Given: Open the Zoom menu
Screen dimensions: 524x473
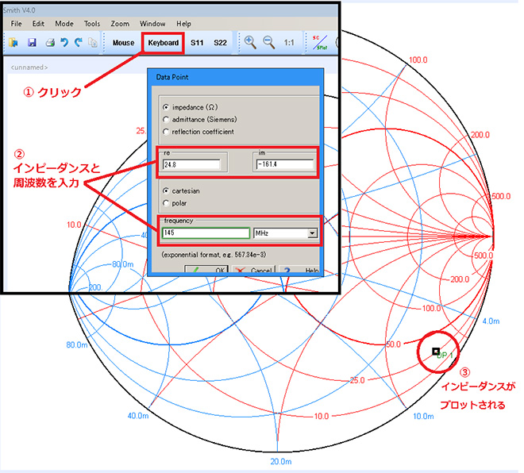Looking at the screenshot, I should (x=120, y=24).
